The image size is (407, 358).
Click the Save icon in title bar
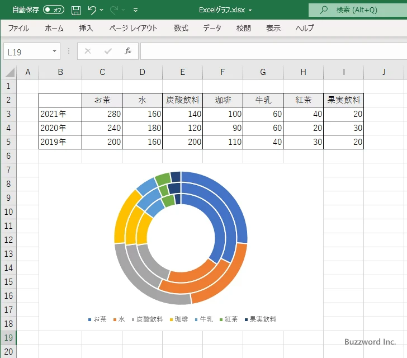tap(76, 10)
